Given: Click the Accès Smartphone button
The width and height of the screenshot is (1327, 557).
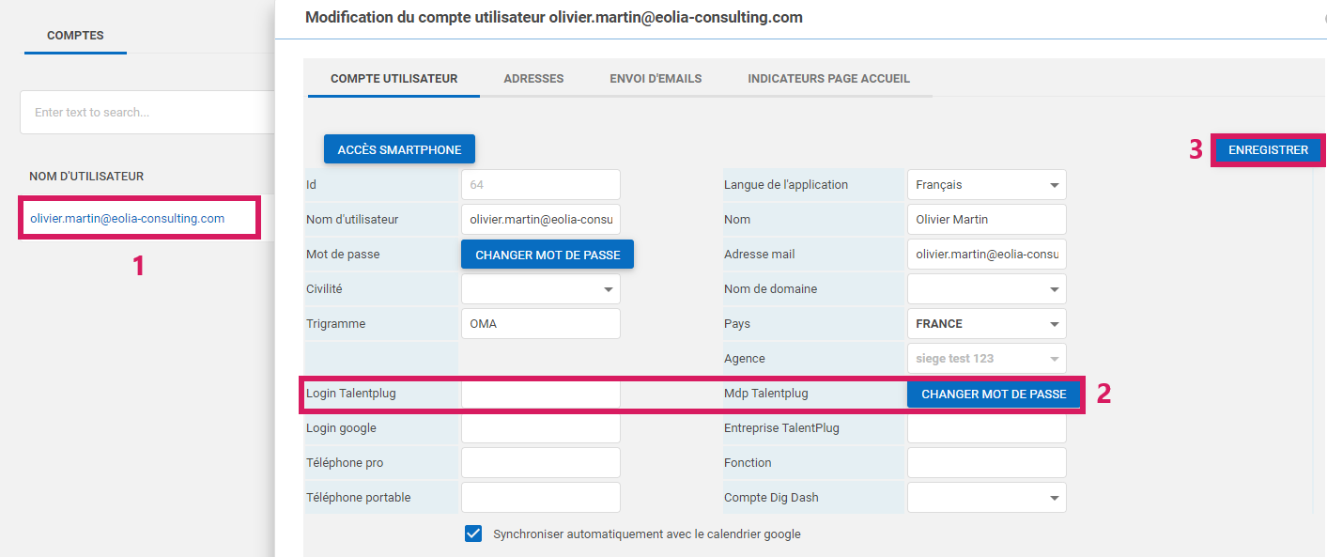Looking at the screenshot, I should (x=399, y=149).
